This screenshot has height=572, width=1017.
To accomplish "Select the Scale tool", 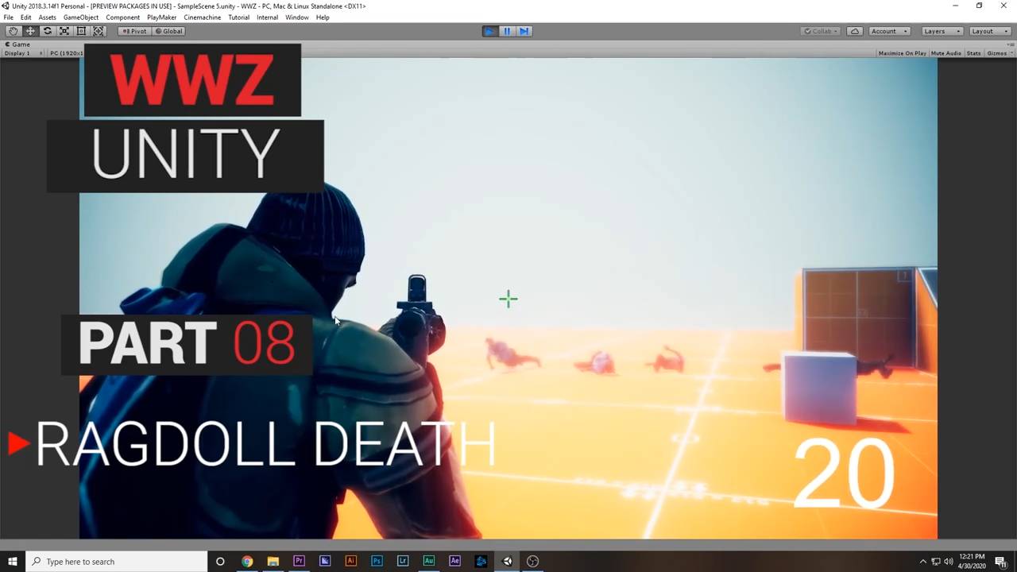I will pyautogui.click(x=64, y=31).
